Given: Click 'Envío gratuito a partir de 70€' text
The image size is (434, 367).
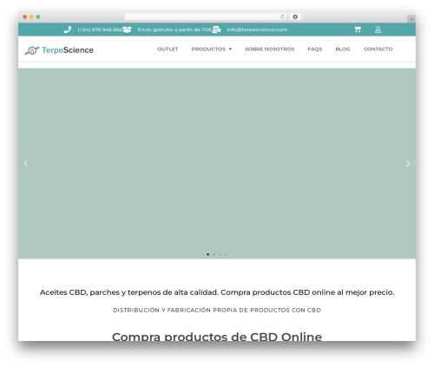Looking at the screenshot, I should click(174, 29).
